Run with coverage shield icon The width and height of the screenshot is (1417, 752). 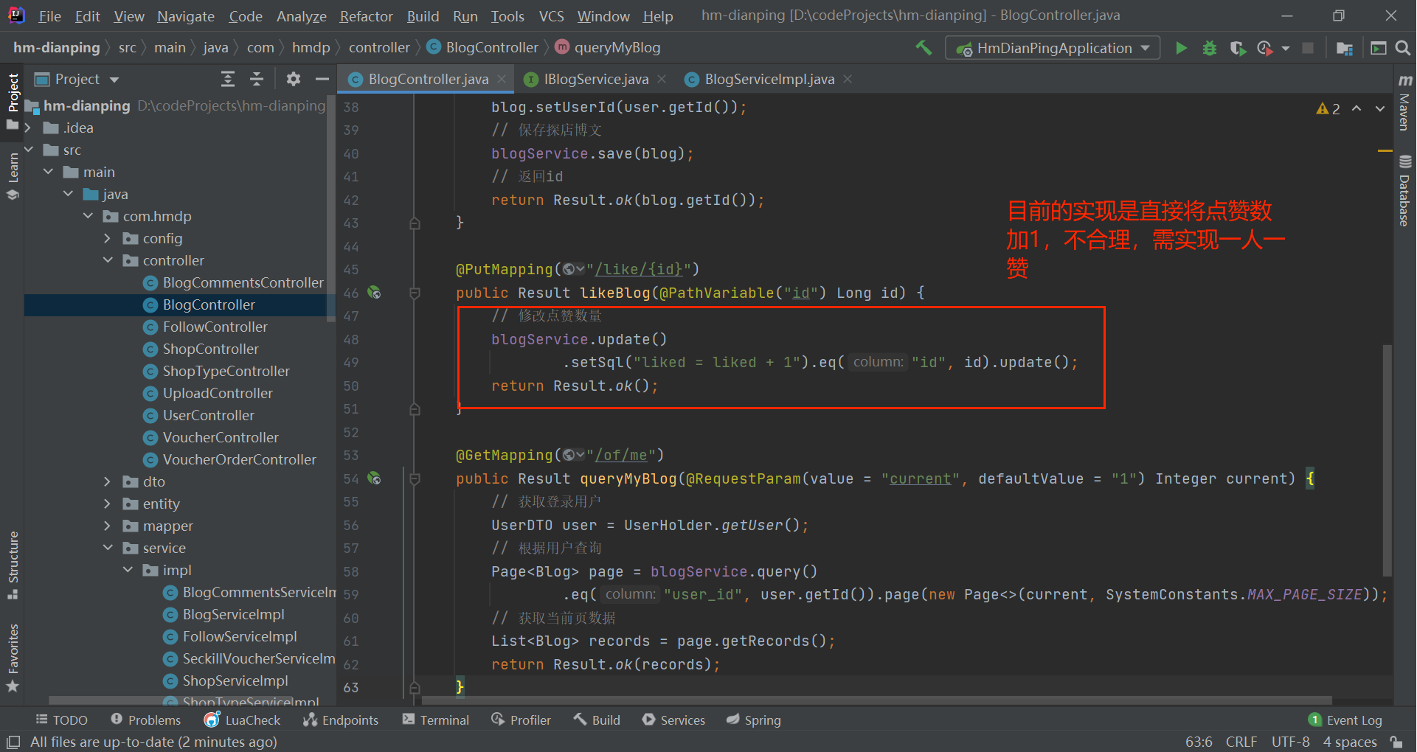click(x=1238, y=48)
